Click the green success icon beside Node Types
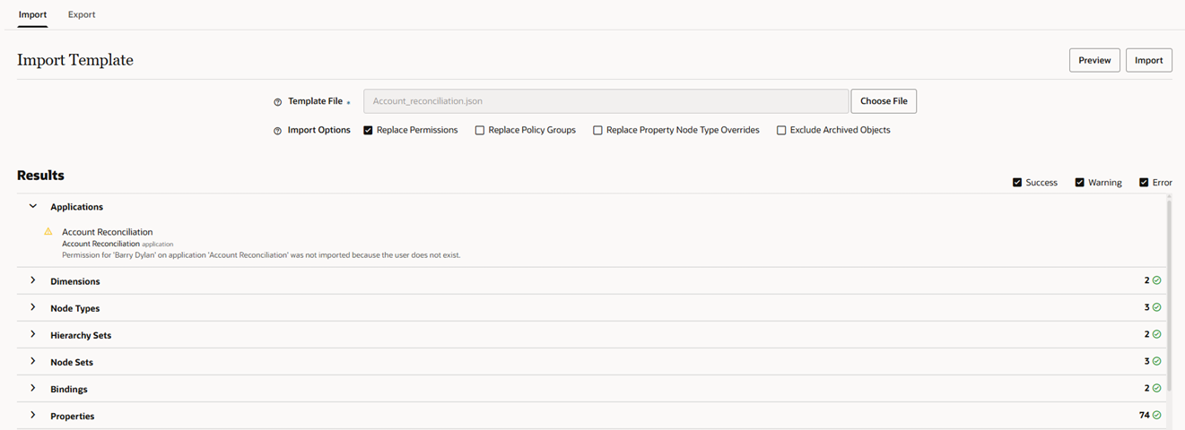Image resolution: width=1185 pixels, height=430 pixels. [x=1156, y=307]
